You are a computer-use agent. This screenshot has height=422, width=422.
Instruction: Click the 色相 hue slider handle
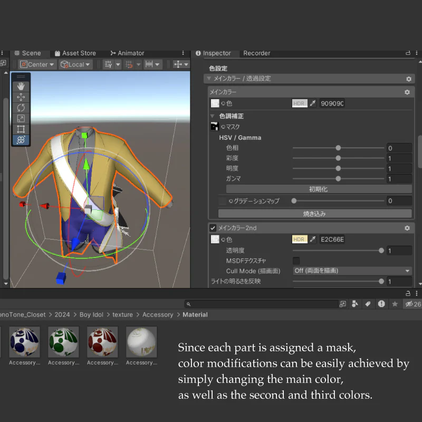tap(338, 148)
